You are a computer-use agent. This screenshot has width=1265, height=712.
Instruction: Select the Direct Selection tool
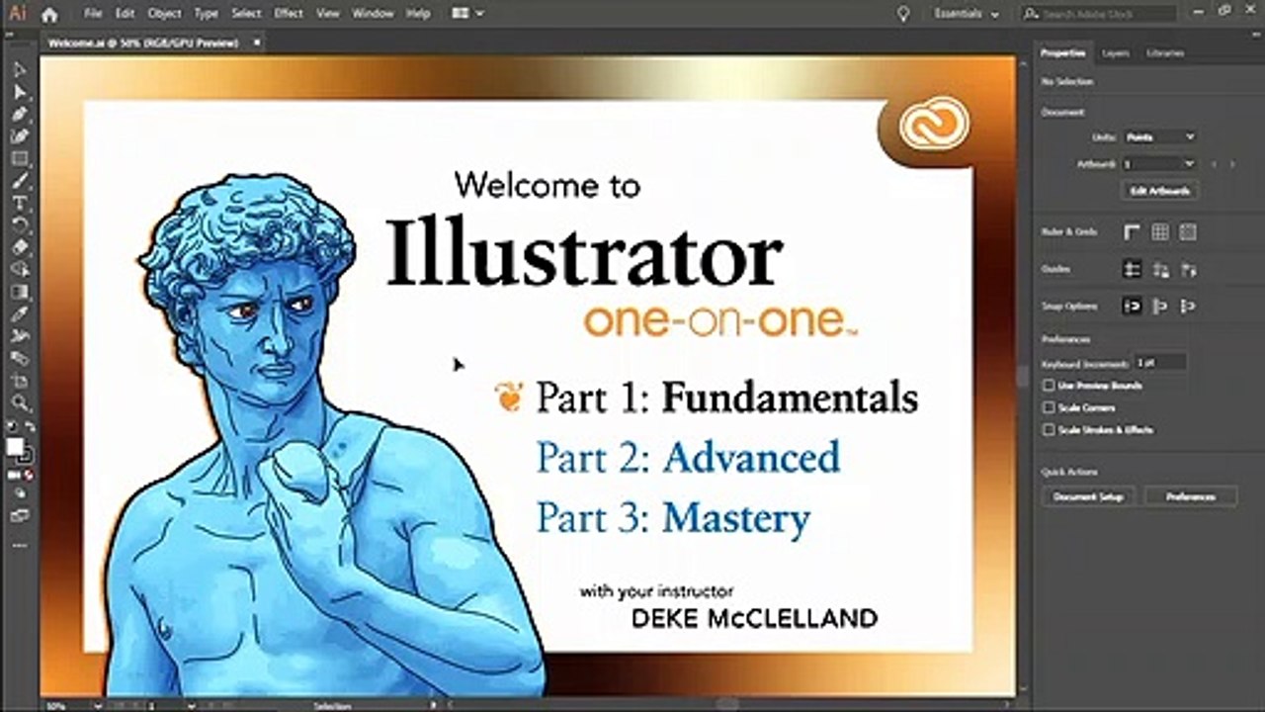[x=19, y=92]
